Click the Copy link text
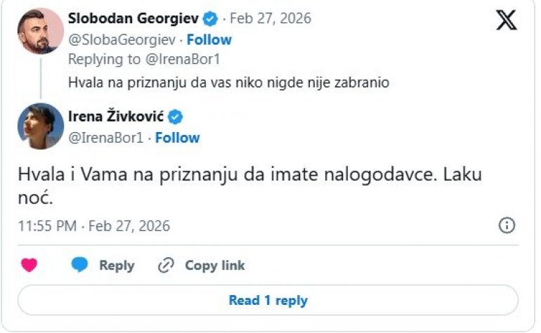Image resolution: width=541 pixels, height=333 pixels. click(215, 266)
